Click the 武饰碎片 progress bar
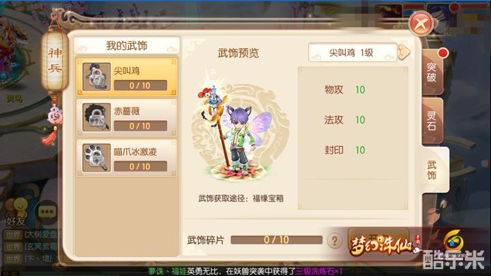This screenshot has width=491, height=276. click(276, 240)
